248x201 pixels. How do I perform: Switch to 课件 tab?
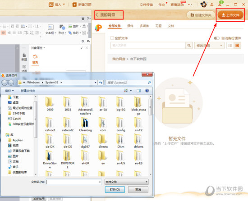[130, 26]
